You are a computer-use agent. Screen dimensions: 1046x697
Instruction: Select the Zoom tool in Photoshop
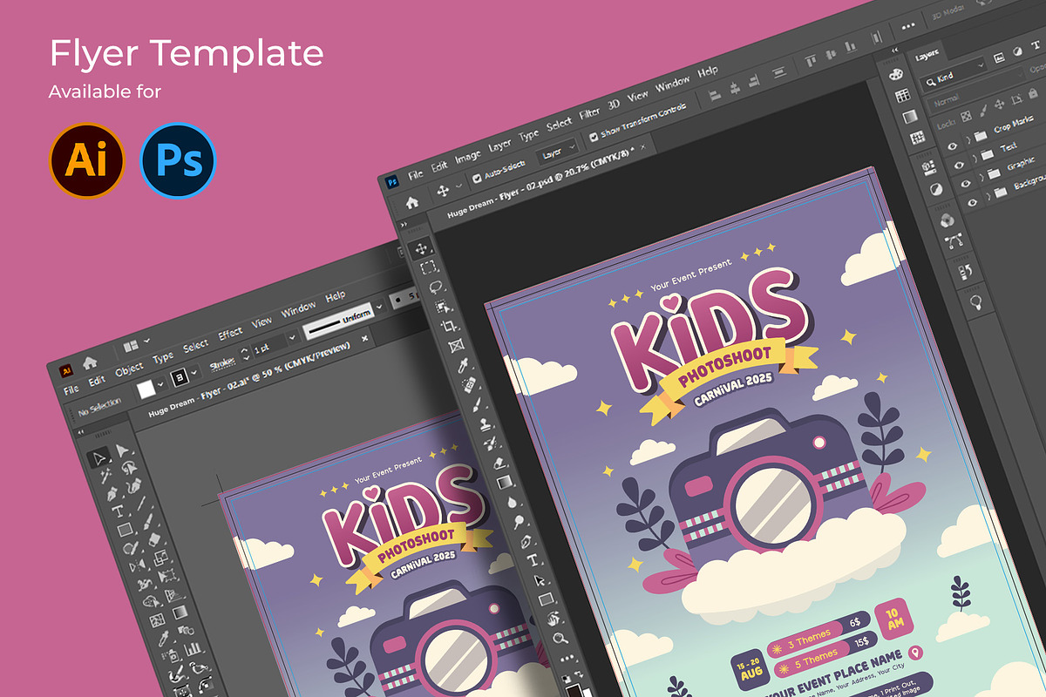(x=561, y=638)
